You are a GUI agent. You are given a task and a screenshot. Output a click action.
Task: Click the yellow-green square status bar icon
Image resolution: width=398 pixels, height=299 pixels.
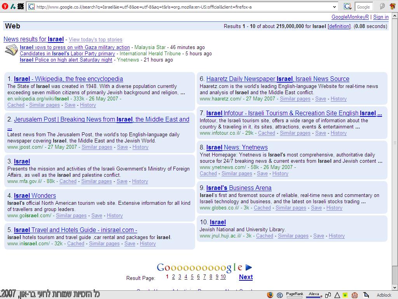click(x=345, y=295)
